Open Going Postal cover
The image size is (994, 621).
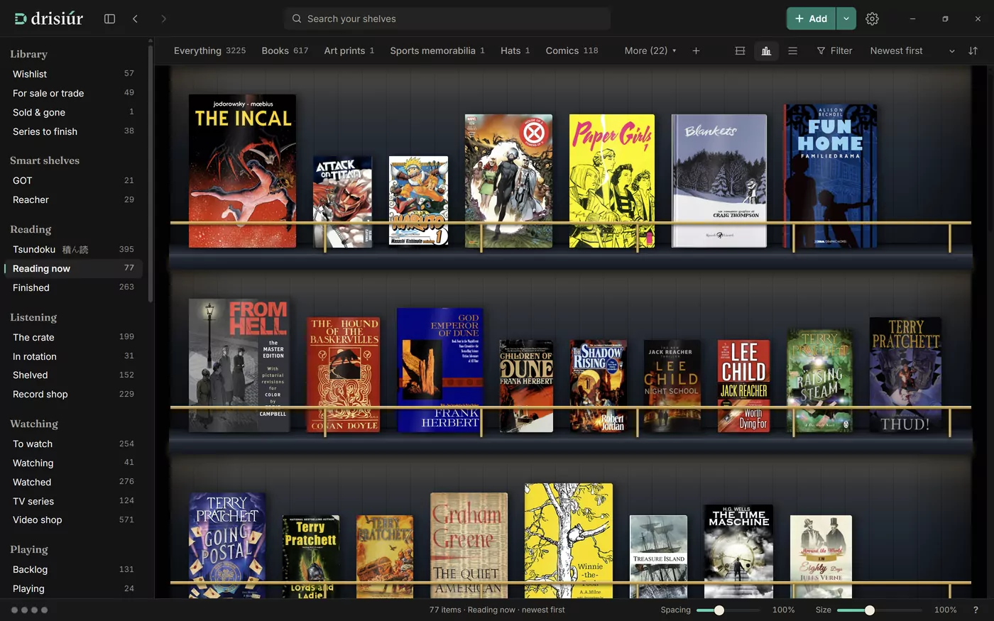227,545
